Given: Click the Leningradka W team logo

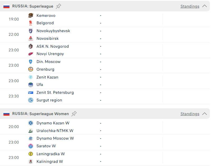Looking at the screenshot, I should click(31, 154).
